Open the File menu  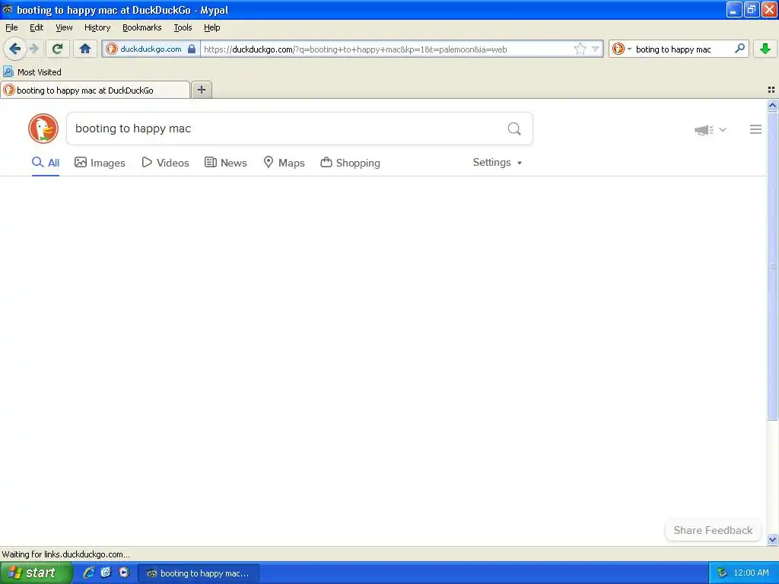click(11, 27)
